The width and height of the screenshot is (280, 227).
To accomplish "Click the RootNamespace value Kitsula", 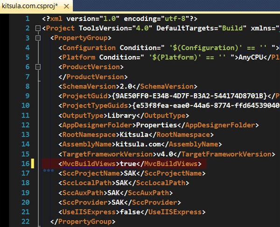I will pyautogui.click(x=134, y=135).
